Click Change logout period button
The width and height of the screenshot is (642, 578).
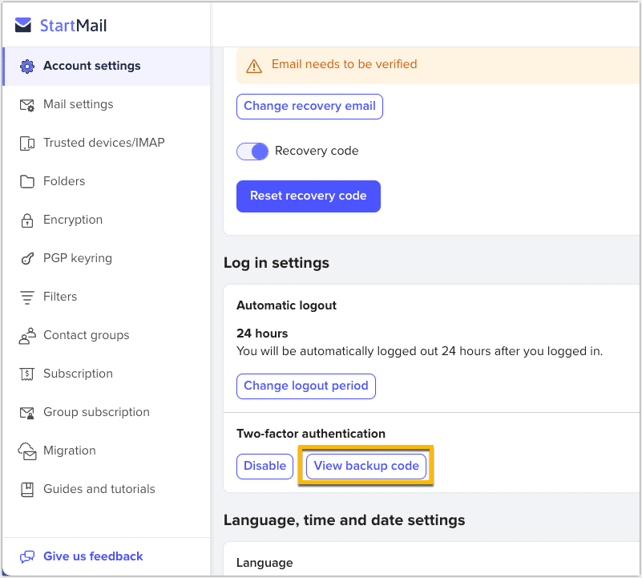pyautogui.click(x=305, y=386)
